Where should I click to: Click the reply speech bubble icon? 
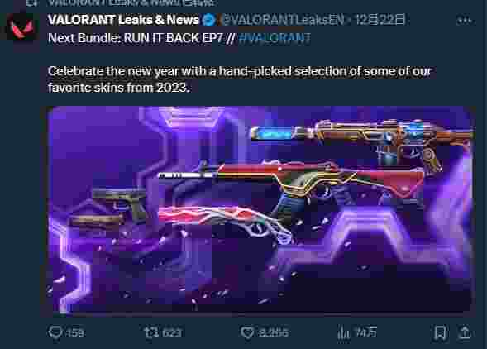click(x=55, y=332)
